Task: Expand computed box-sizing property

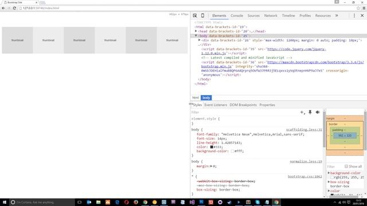Action: coord(329,182)
